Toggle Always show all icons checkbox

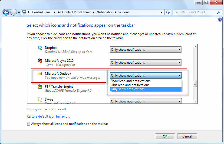(x=29, y=124)
